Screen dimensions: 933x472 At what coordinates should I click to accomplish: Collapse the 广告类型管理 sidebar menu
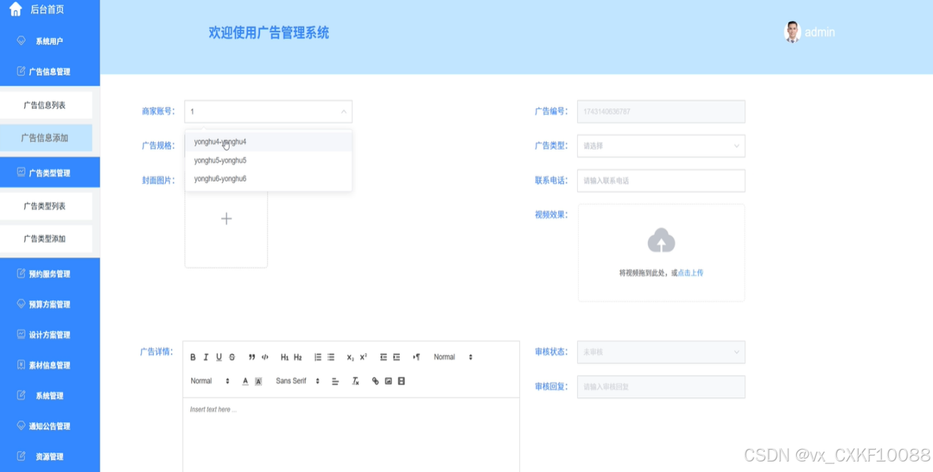coord(50,173)
